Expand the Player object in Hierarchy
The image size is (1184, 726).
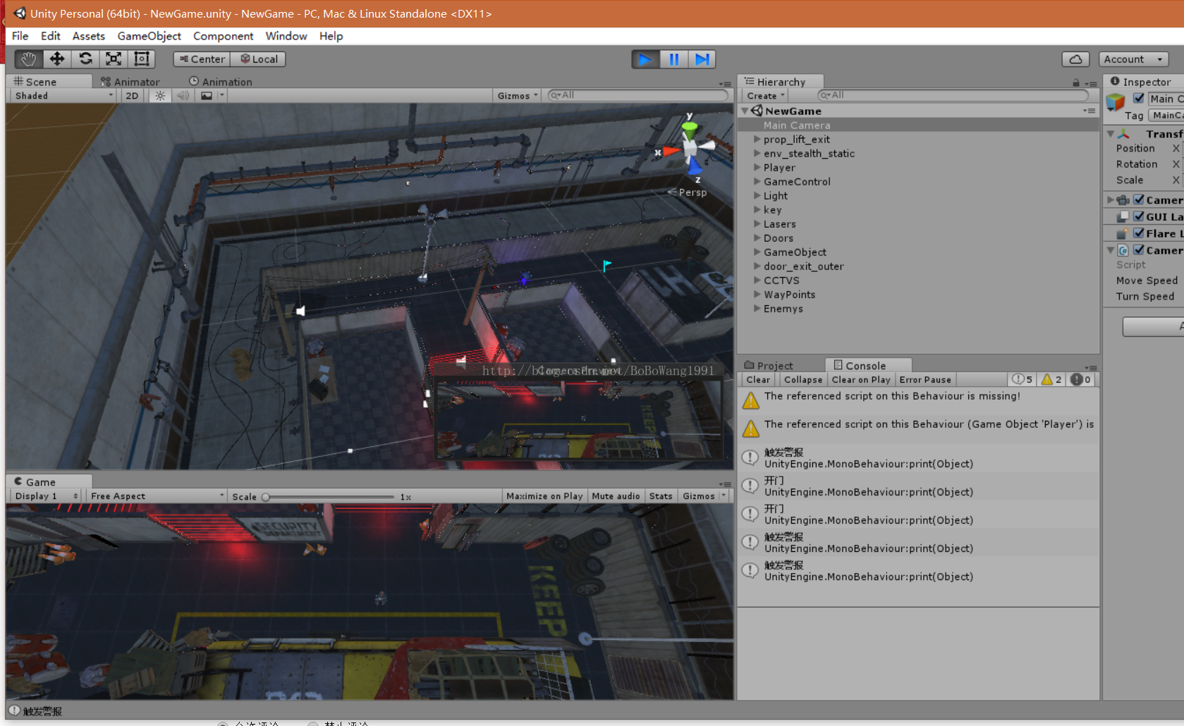(757, 168)
